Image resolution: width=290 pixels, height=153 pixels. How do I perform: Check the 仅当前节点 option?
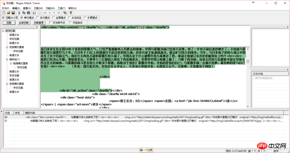(50, 22)
